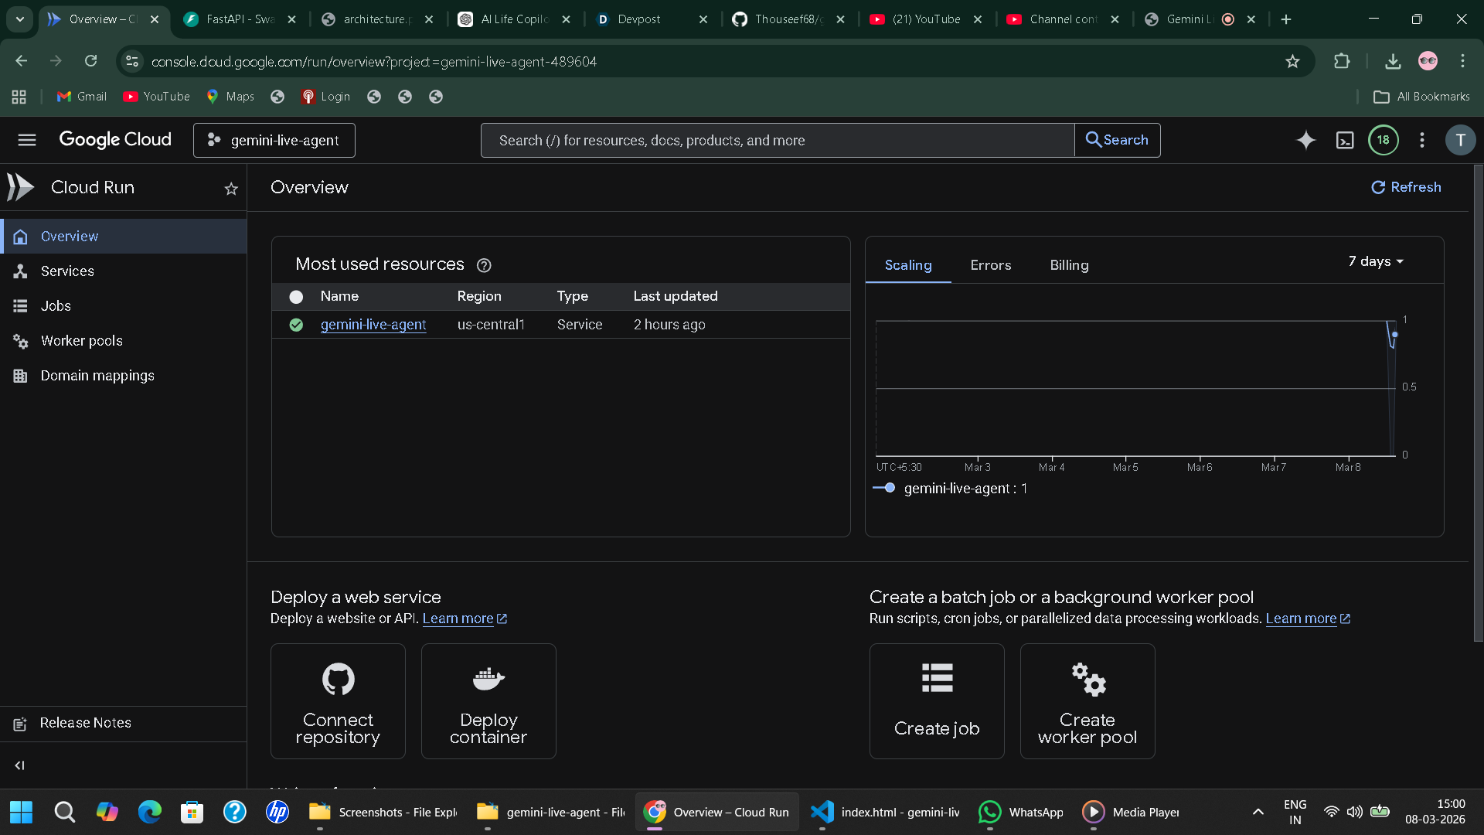Toggle status filter circle in table header

click(x=296, y=297)
